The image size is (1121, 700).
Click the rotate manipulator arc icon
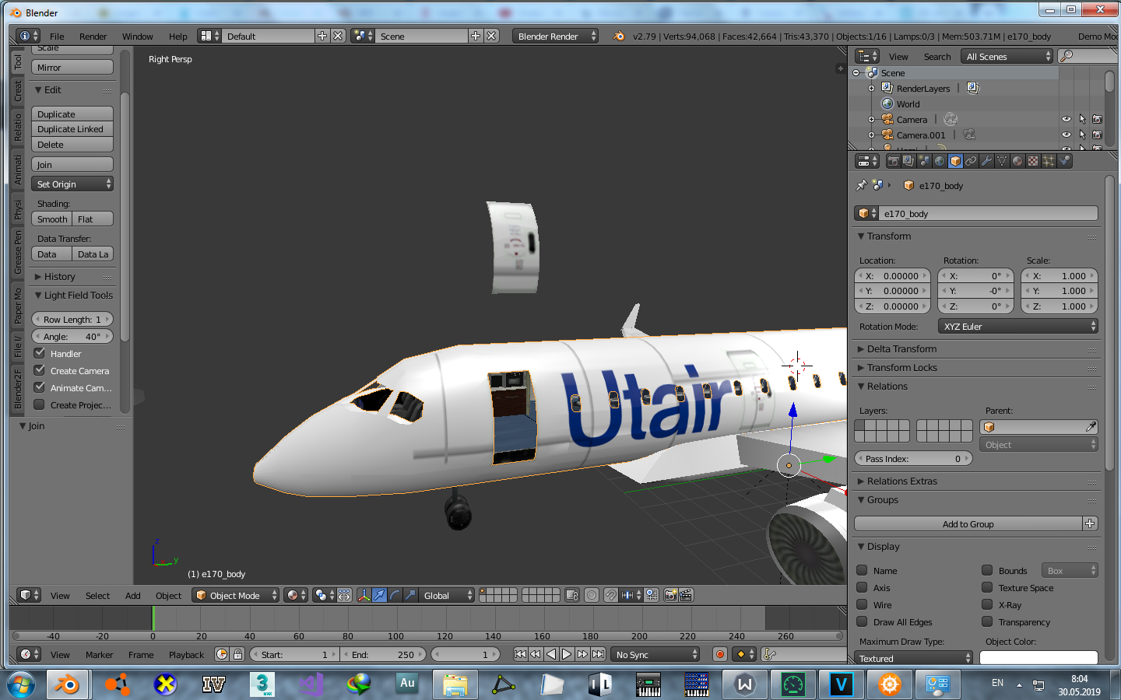click(x=395, y=595)
